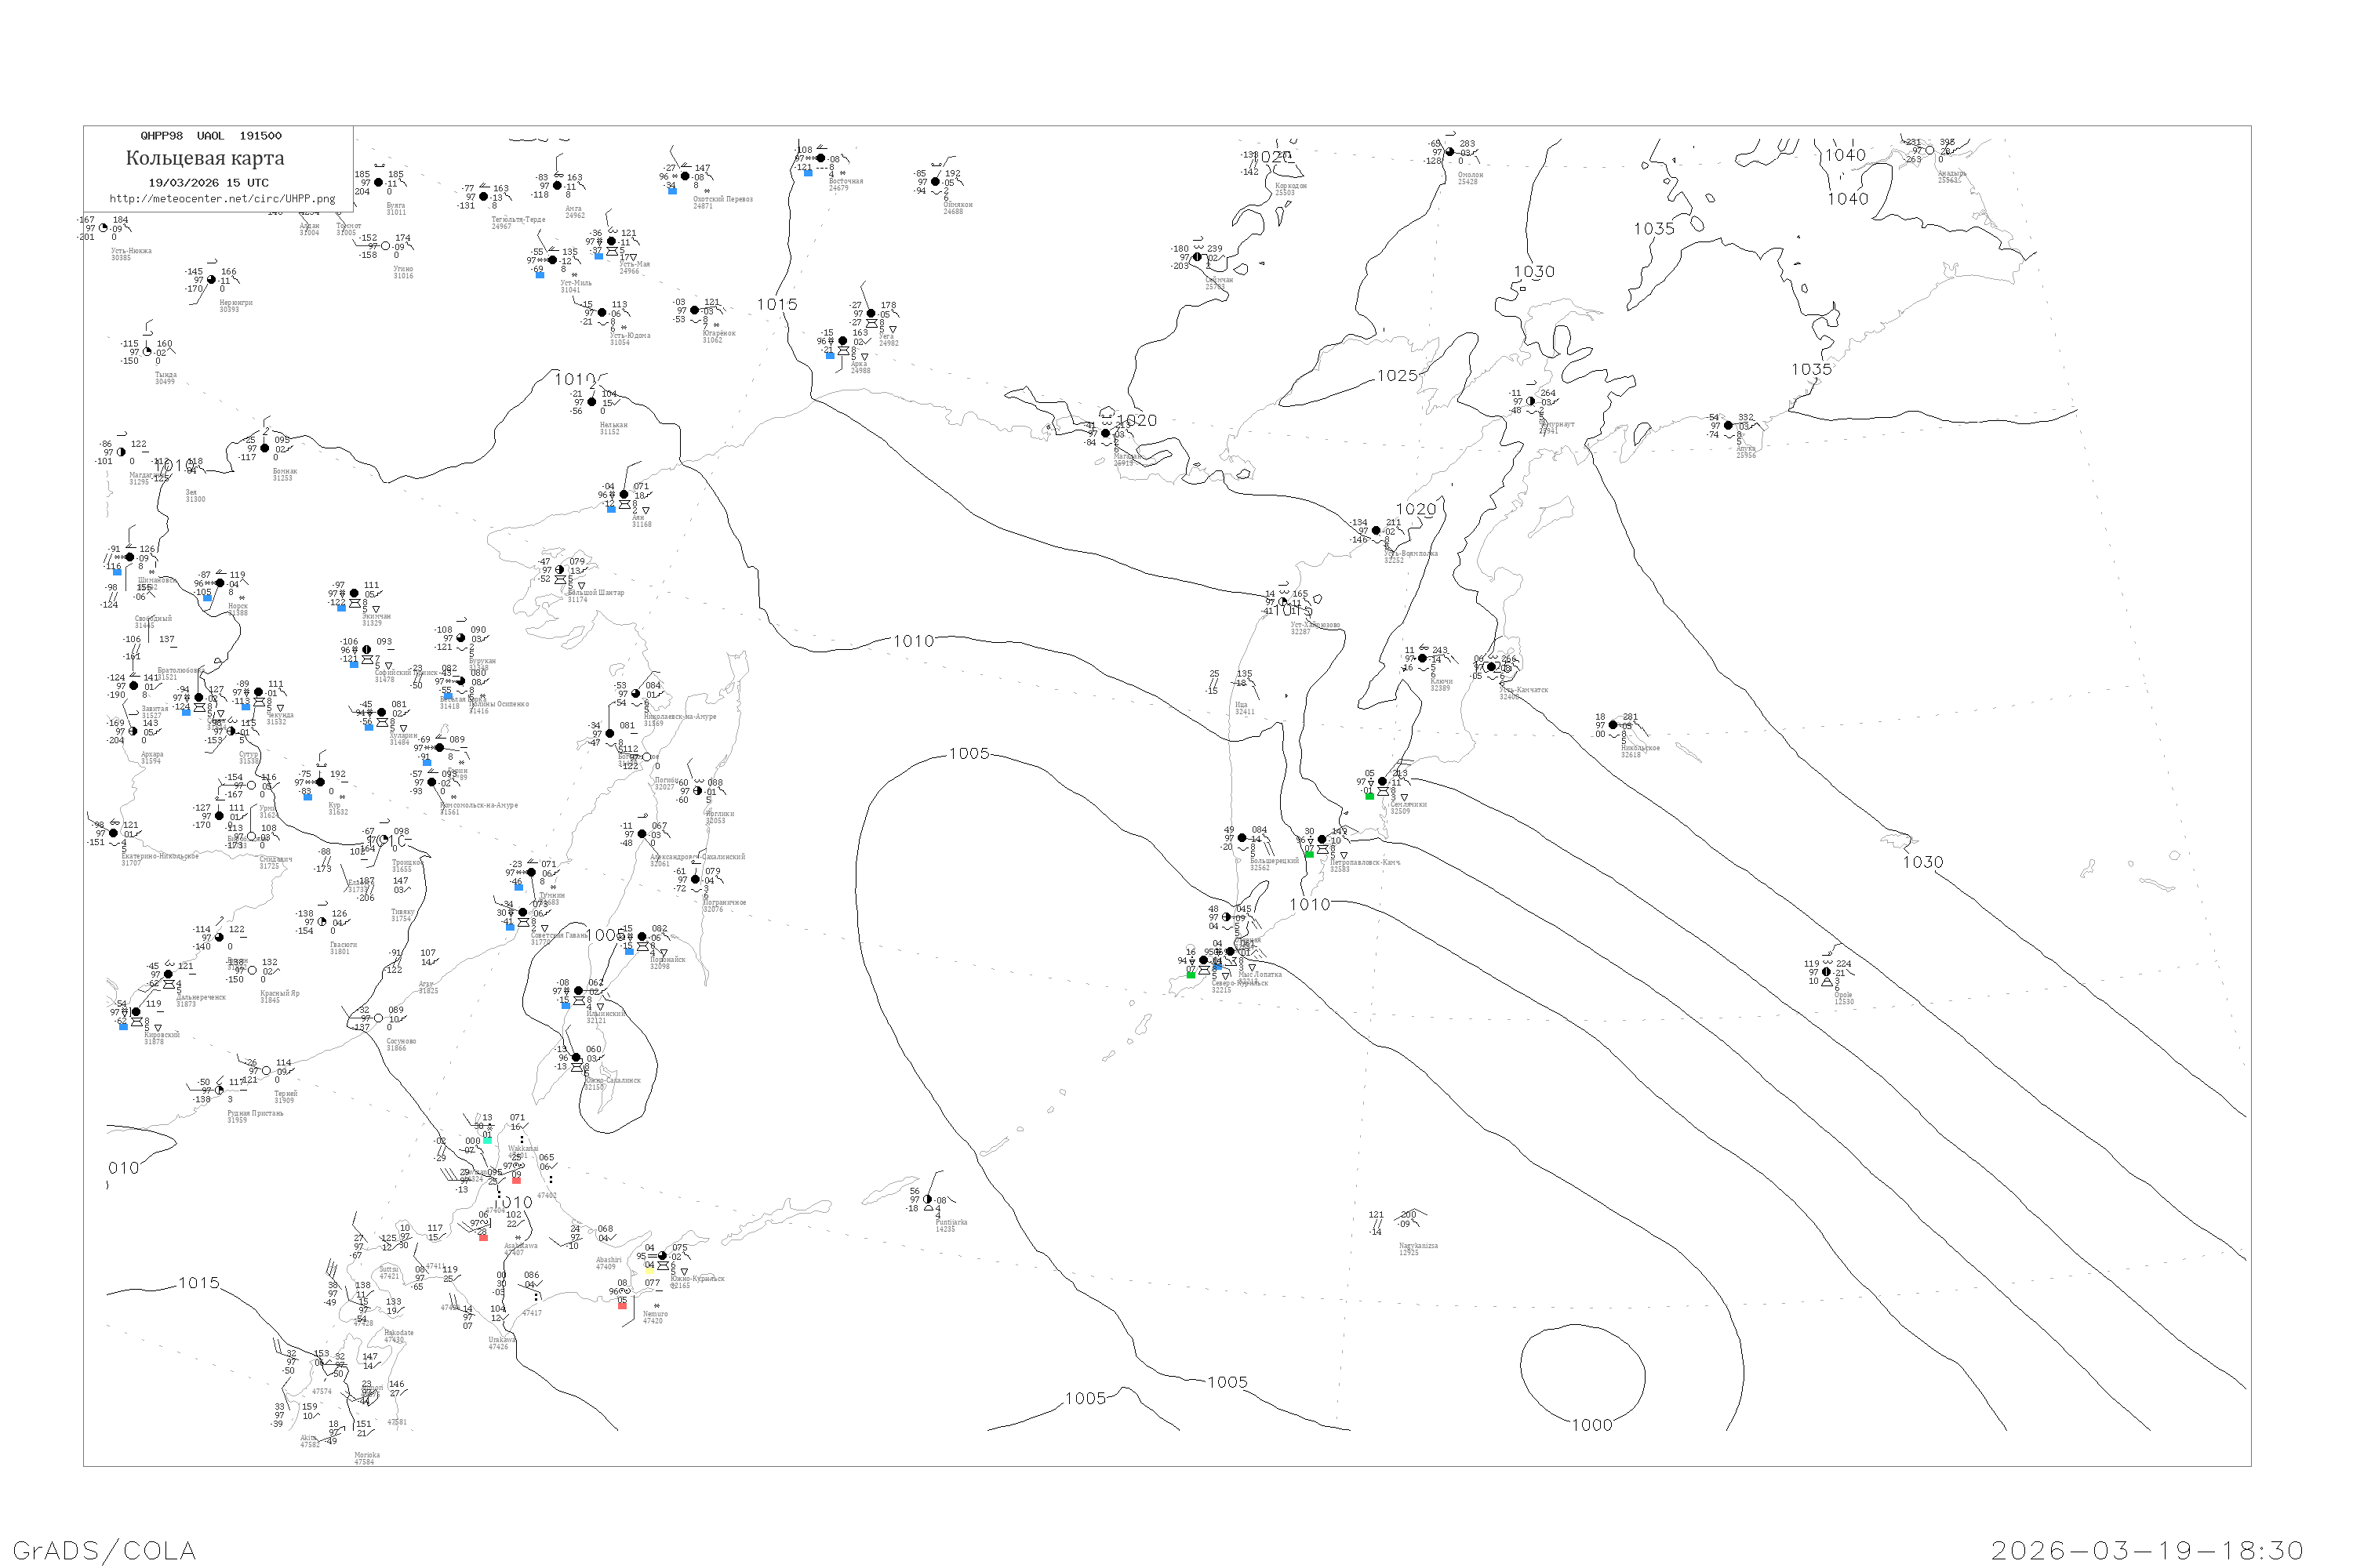Image resolution: width=2353 pixels, height=1568 pixels.
Task: Click the Семлячики station circle marker
Action: [1383, 782]
